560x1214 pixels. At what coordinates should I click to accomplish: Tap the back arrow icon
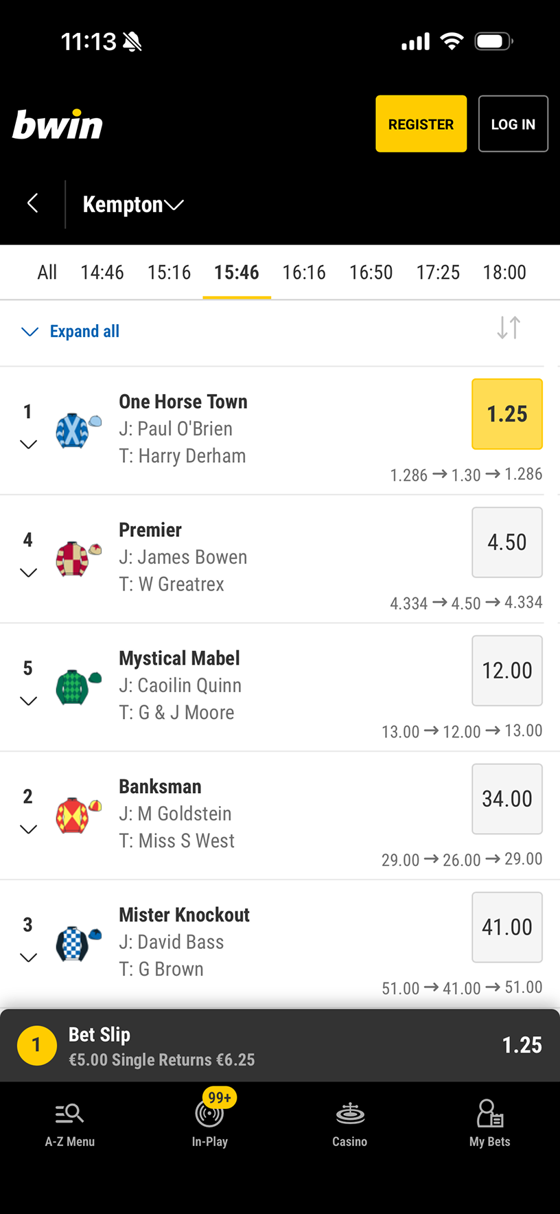32,203
